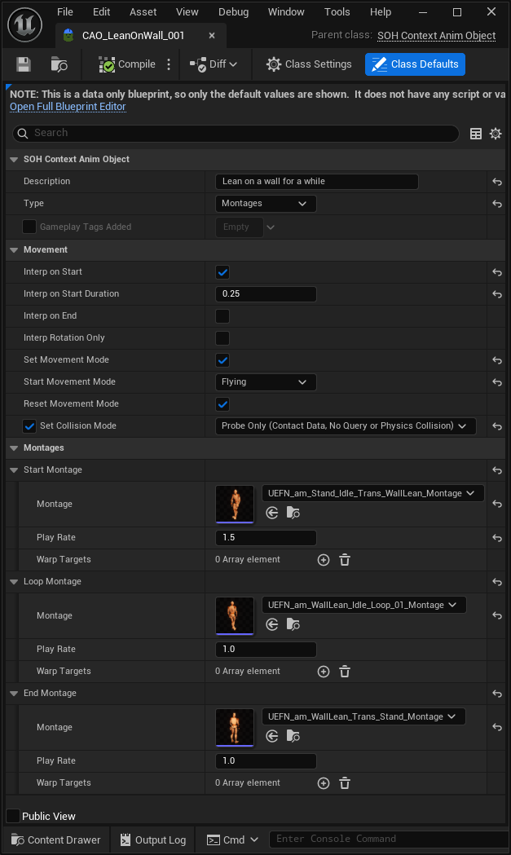Use selected asset for Start Montage
Screen dimensions: 511x855
coord(272,513)
